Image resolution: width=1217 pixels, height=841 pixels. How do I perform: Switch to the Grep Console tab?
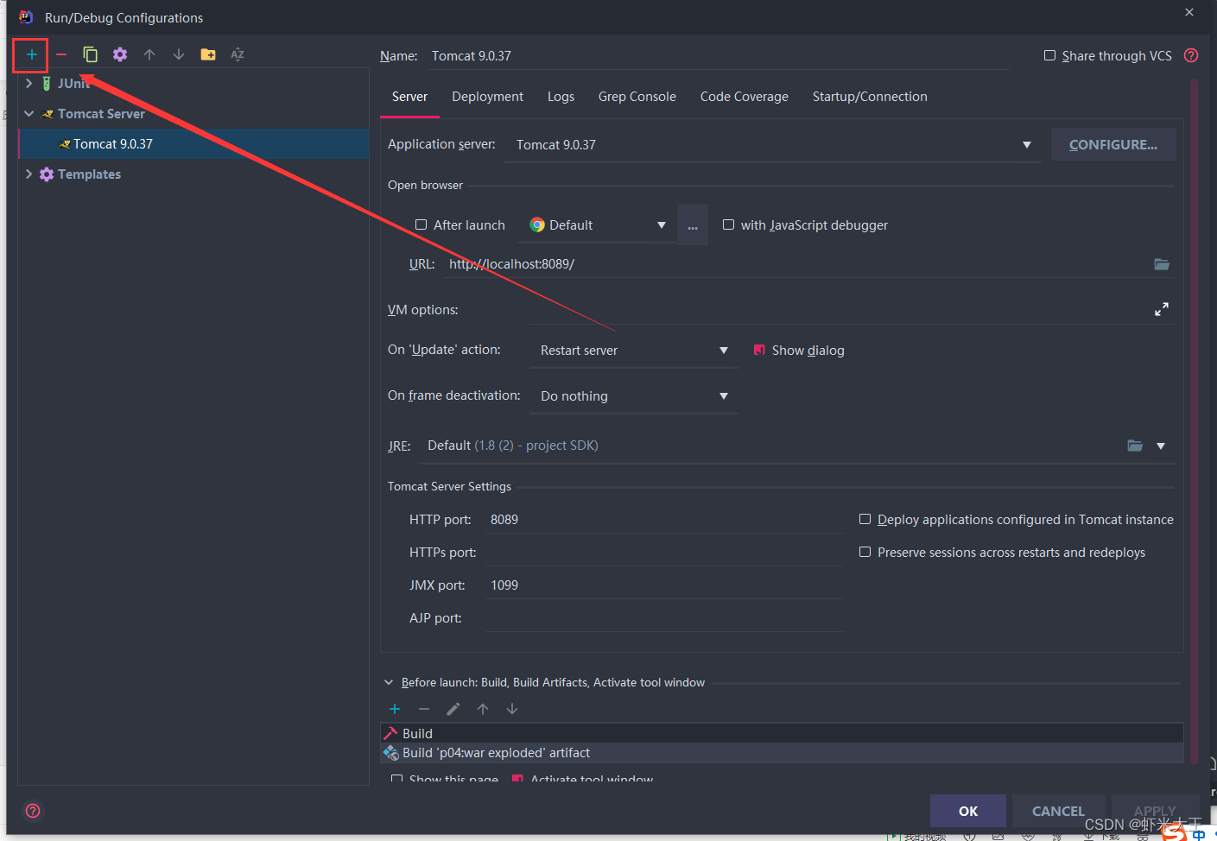[x=637, y=97]
